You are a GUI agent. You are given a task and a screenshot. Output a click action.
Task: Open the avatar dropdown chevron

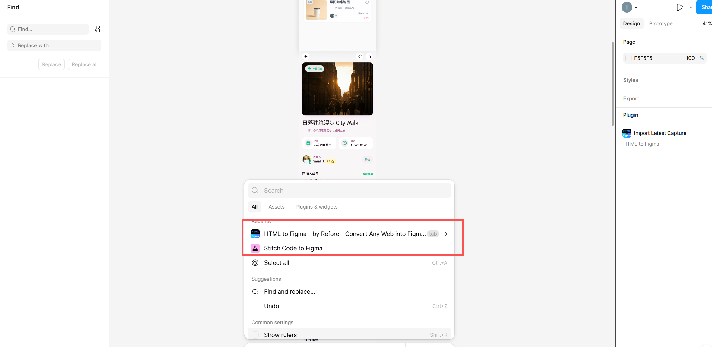click(636, 8)
